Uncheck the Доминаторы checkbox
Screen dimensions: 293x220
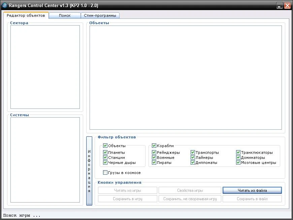pos(238,158)
